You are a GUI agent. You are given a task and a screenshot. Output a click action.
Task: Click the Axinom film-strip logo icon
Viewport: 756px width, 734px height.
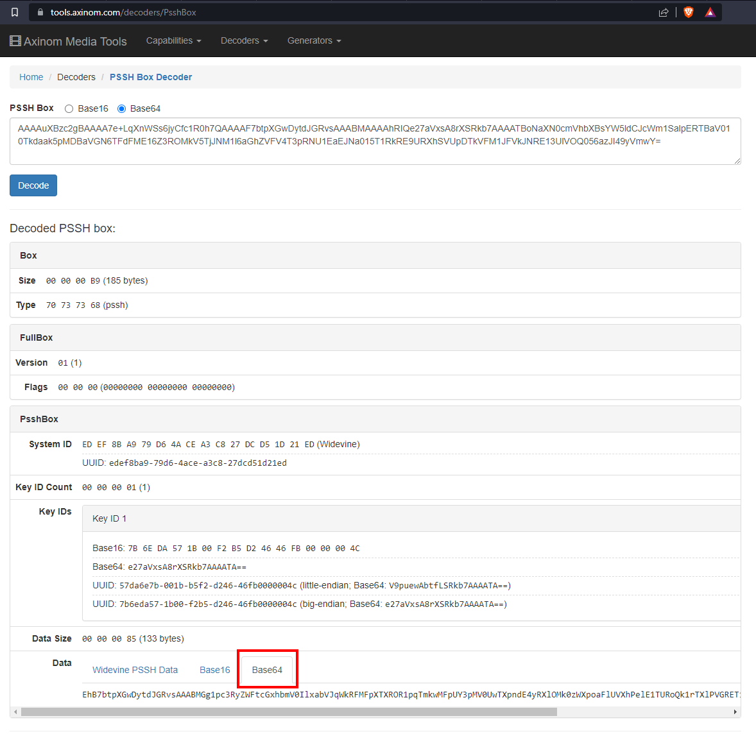[x=15, y=41]
